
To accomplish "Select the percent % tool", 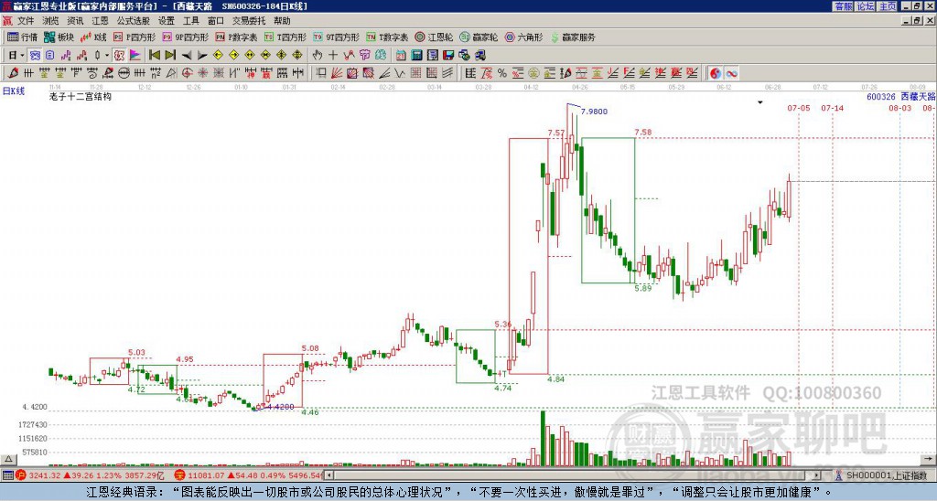I will coord(502,73).
